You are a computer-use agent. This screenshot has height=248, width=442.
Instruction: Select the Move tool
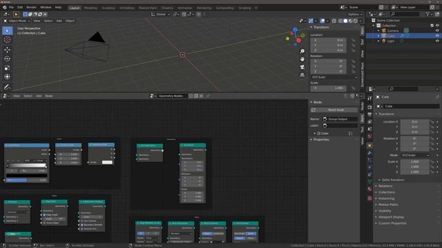coord(8,50)
